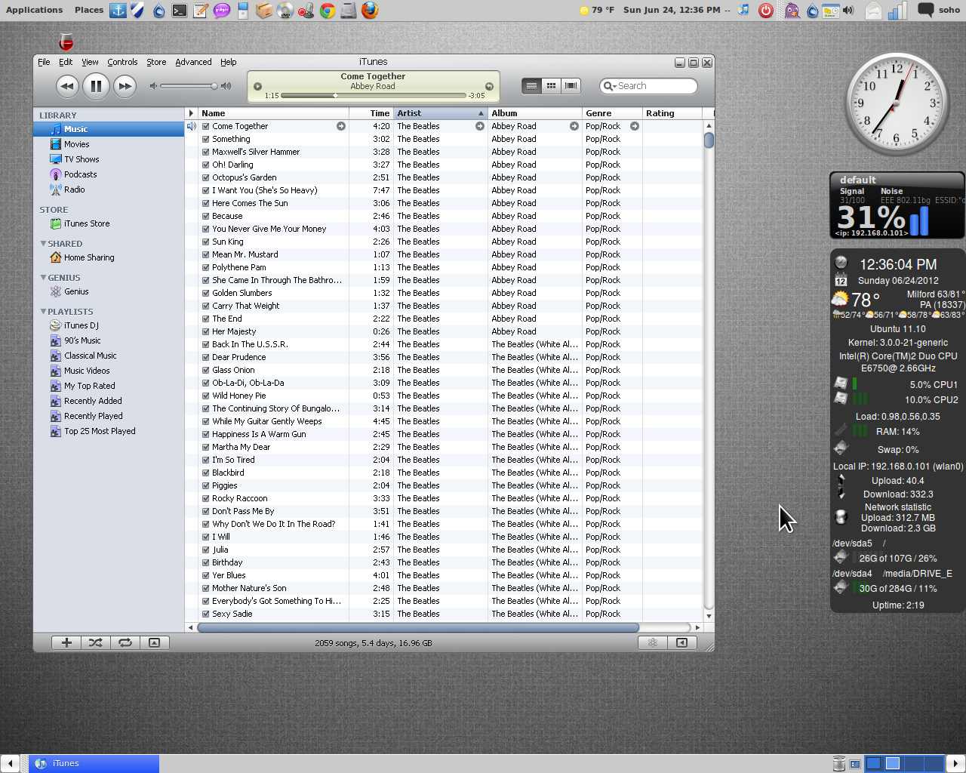This screenshot has width=966, height=773.
Task: Go to the iTunes Store for Come Together
Action: pos(341,126)
